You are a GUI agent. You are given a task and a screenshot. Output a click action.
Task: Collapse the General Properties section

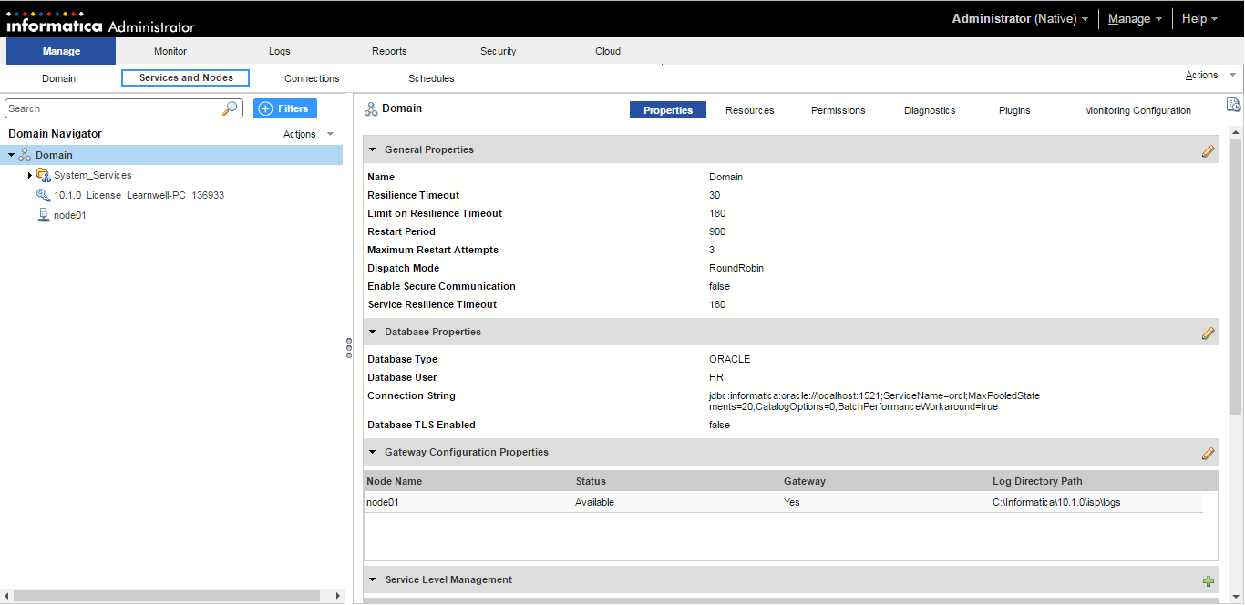(372, 149)
